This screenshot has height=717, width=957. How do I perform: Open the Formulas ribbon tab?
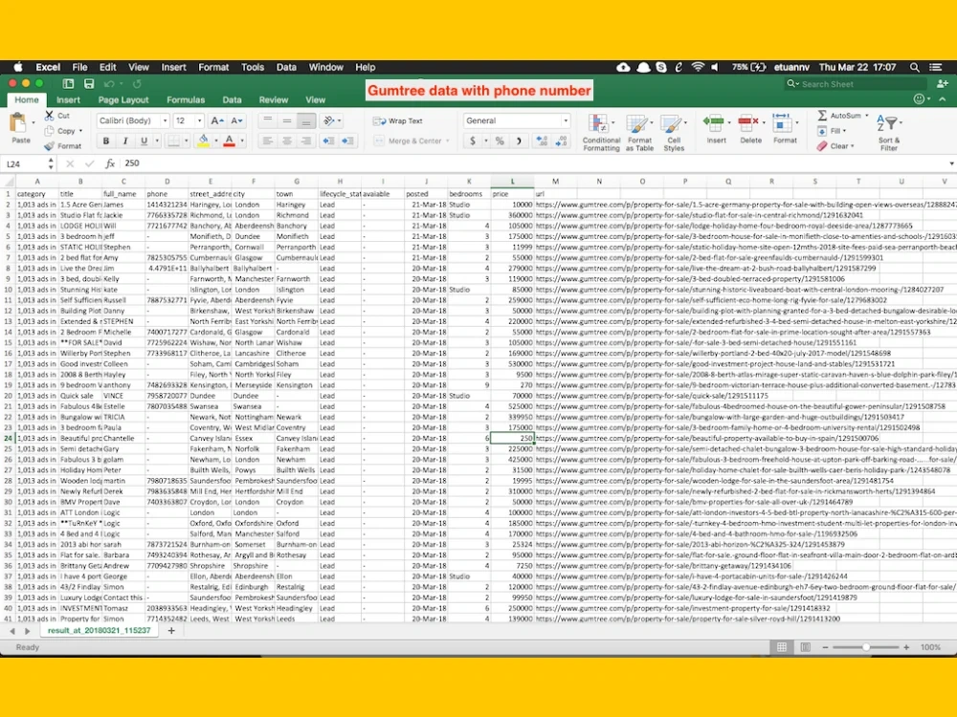[x=186, y=100]
